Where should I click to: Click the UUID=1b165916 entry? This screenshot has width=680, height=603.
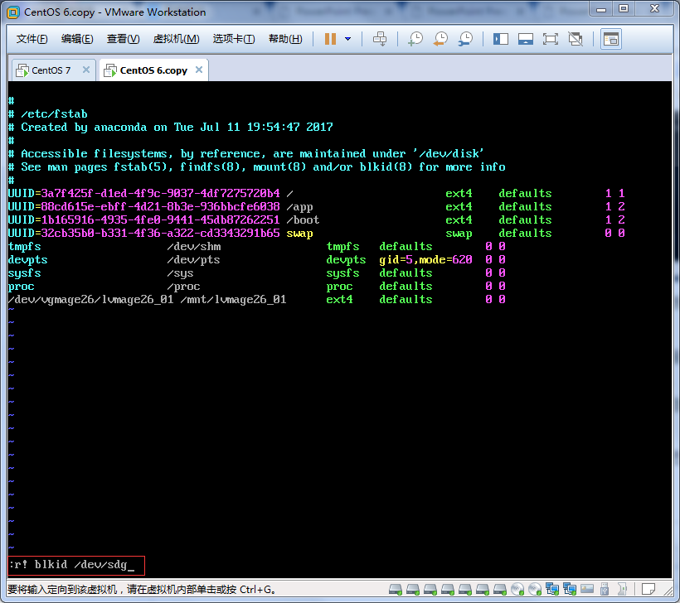click(317, 220)
